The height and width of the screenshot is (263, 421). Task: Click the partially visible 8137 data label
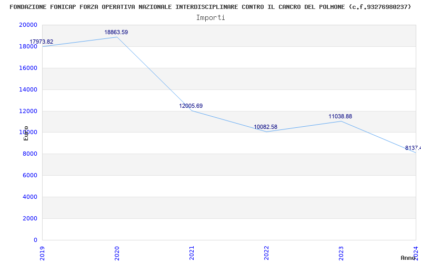pos(413,148)
